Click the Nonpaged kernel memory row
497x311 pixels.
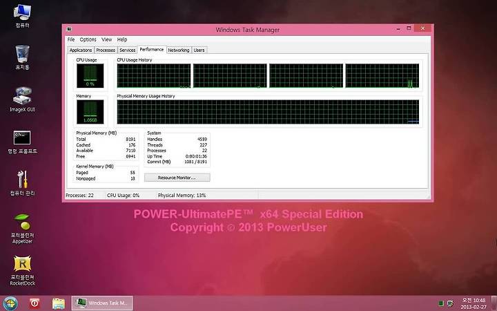pos(106,178)
